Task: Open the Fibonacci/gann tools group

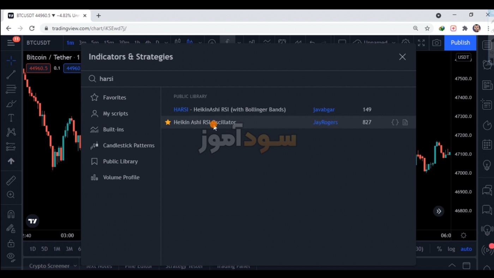Action: click(11, 89)
